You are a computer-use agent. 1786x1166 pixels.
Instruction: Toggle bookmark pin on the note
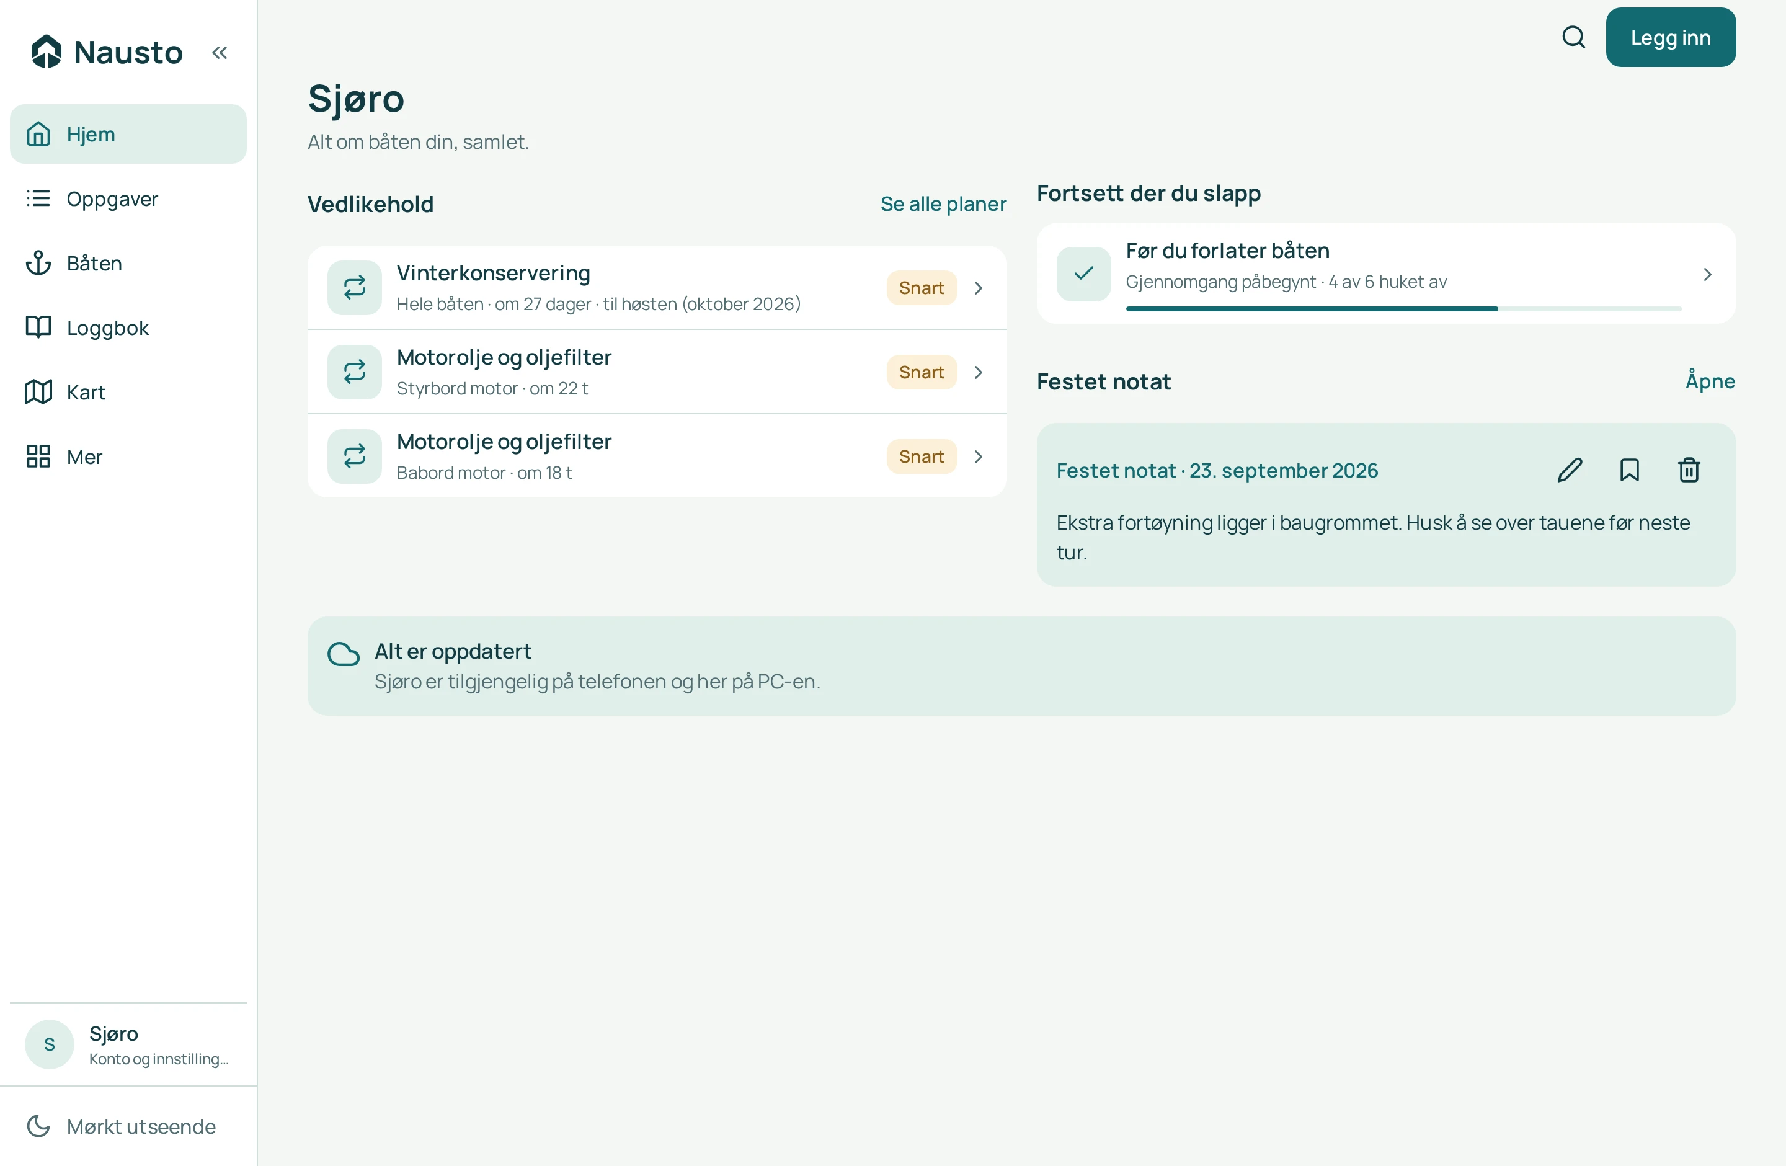point(1629,471)
